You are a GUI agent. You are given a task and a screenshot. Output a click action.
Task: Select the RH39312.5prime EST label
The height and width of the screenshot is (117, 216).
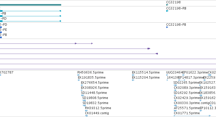pos(98,108)
